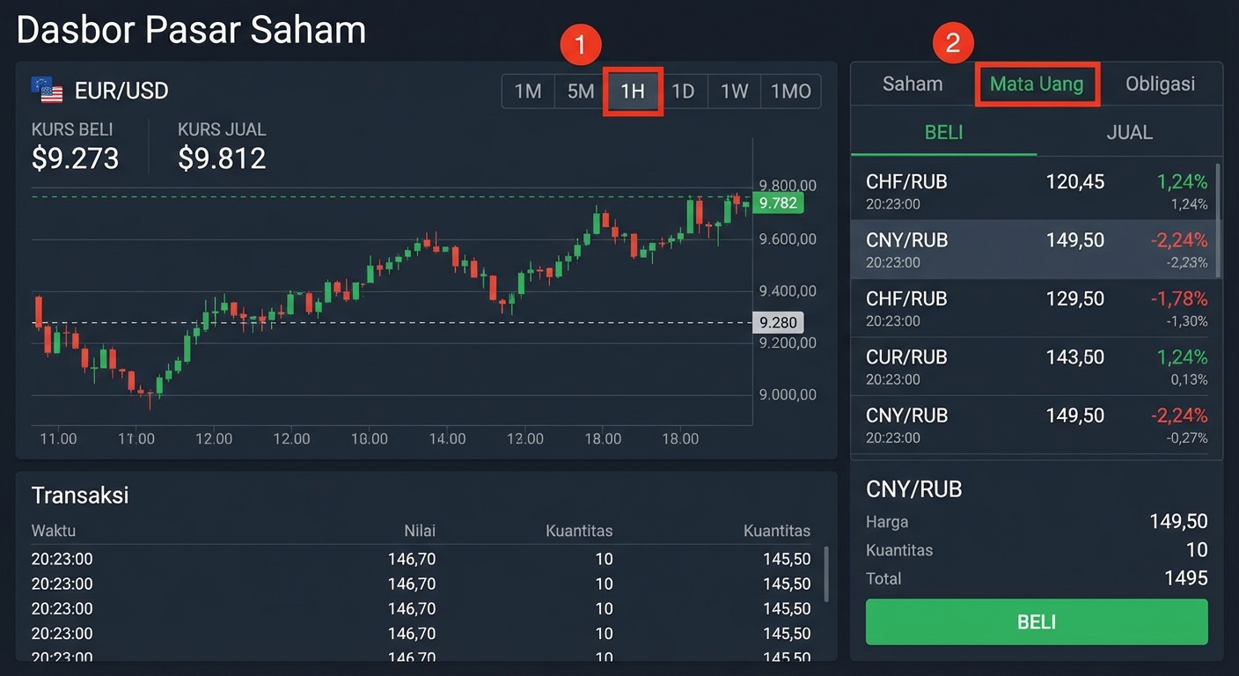Click the EUR/USD flag icon
Viewport: 1239px width, 676px height.
coord(47,90)
